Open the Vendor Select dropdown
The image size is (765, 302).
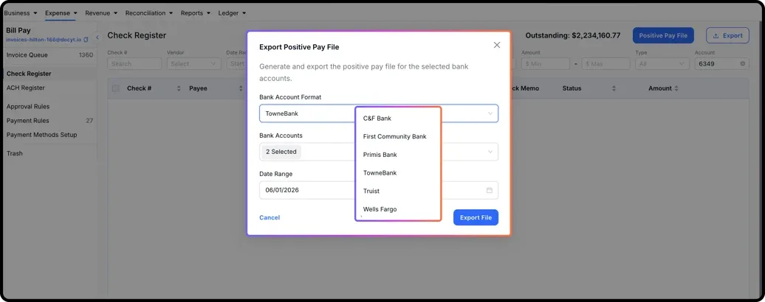(x=193, y=63)
